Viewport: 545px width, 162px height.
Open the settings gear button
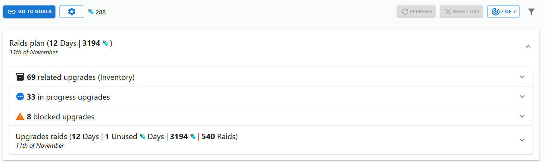(72, 12)
